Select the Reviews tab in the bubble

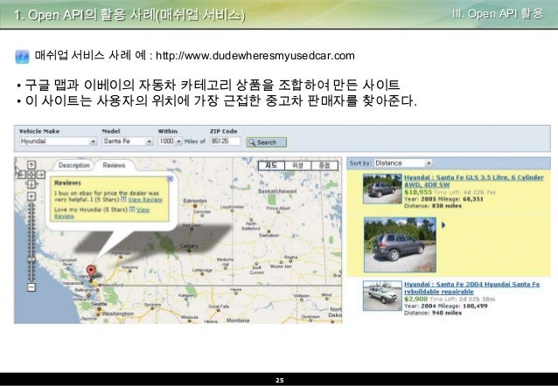(114, 165)
